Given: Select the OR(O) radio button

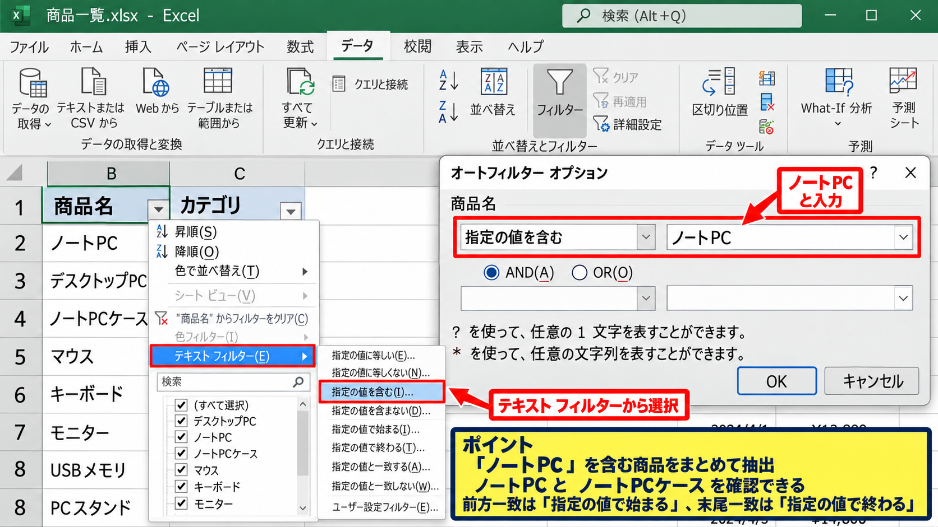Looking at the screenshot, I should tap(579, 273).
